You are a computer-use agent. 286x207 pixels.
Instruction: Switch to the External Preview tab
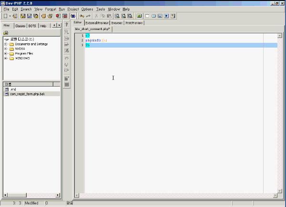tap(97, 23)
